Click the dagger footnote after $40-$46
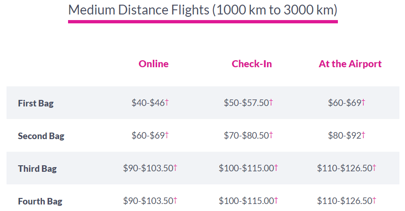This screenshot has width=405, height=211. point(167,102)
